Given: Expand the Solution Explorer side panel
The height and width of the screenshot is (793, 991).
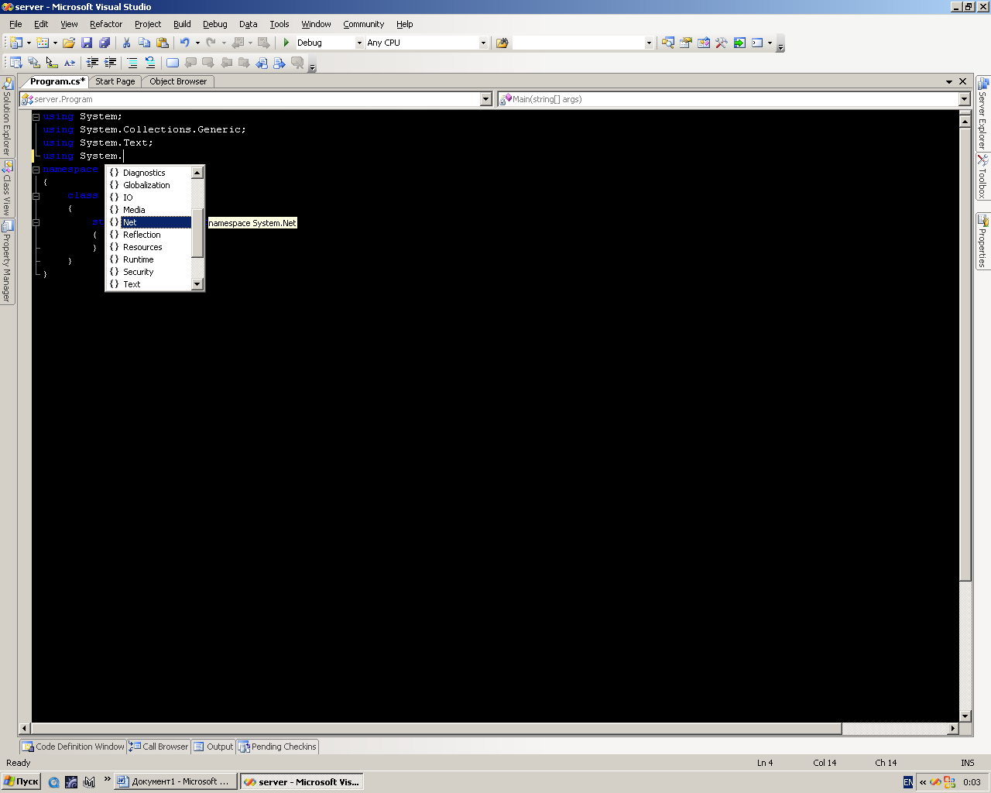Looking at the screenshot, I should pos(7,118).
